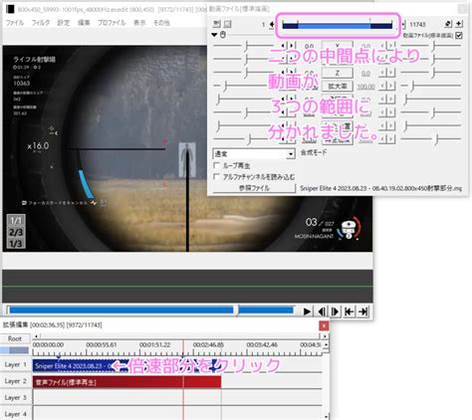Step back one frame in preview

pos(322,312)
